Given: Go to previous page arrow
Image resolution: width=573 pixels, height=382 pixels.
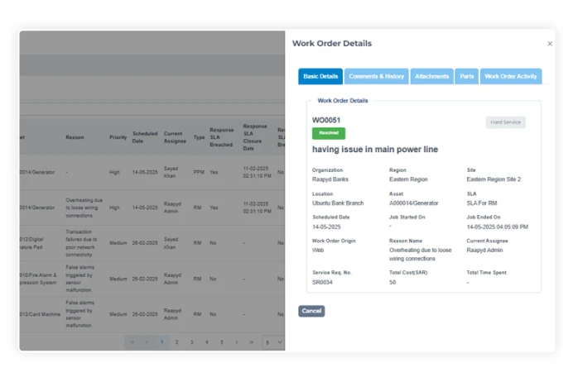Looking at the screenshot, I should coord(147,341).
